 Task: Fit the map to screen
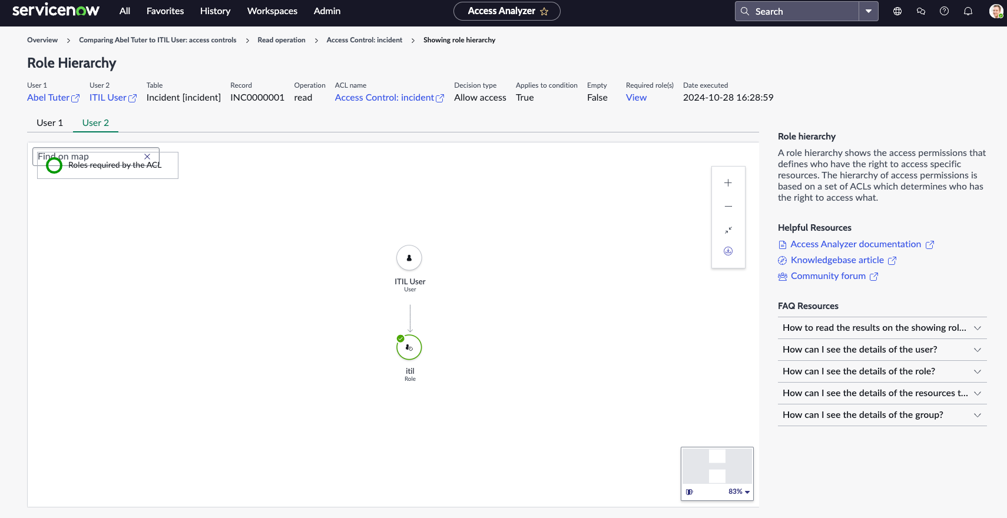point(728,230)
